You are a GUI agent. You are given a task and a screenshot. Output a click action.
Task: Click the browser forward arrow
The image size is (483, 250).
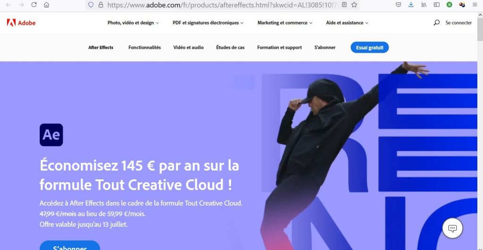tap(21, 5)
